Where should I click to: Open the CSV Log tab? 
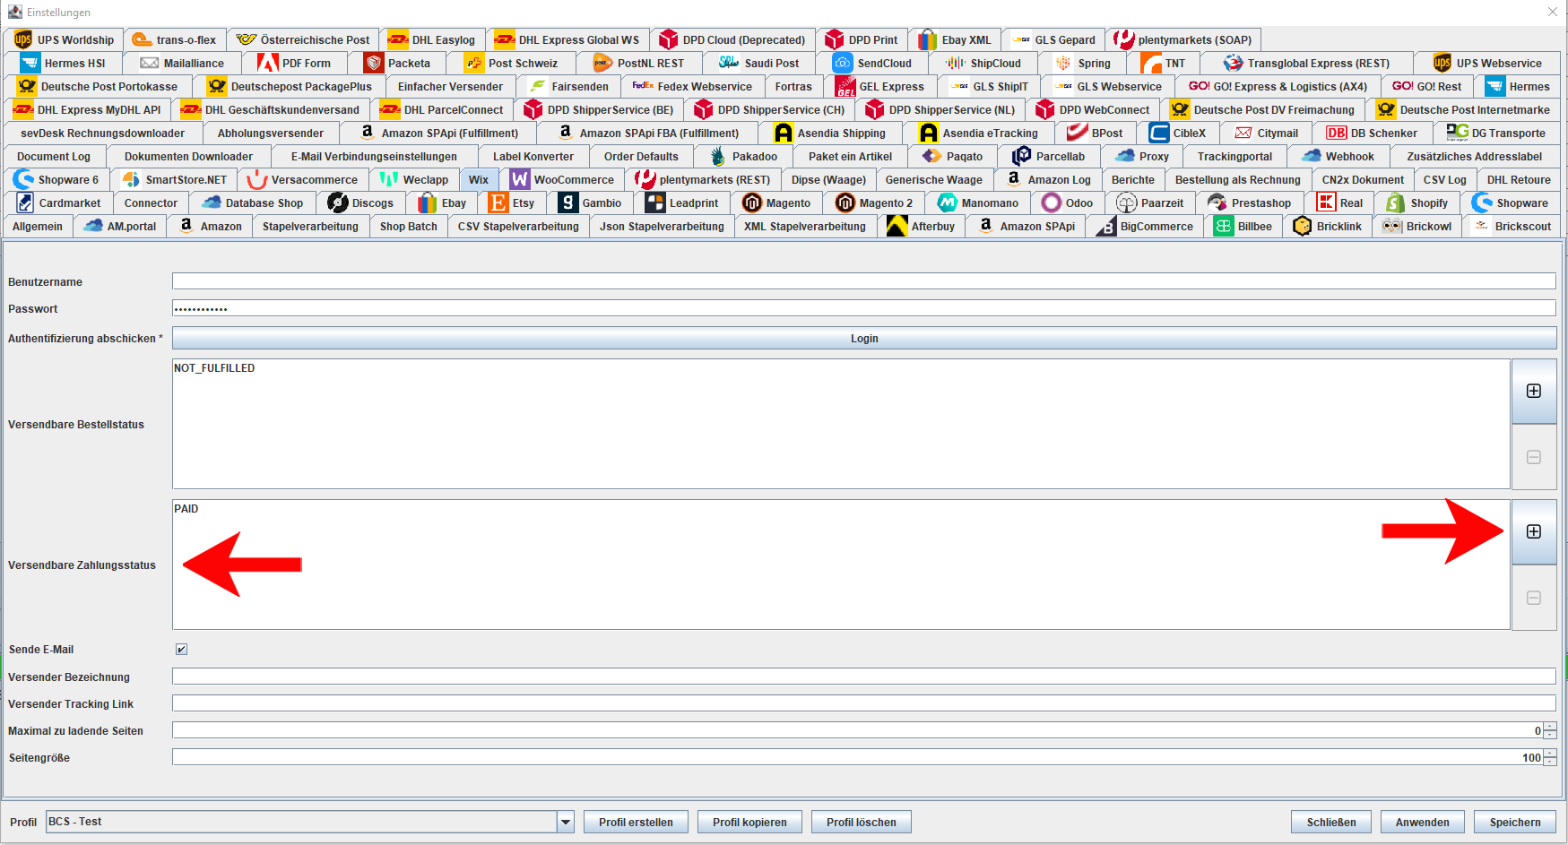[x=1444, y=179]
